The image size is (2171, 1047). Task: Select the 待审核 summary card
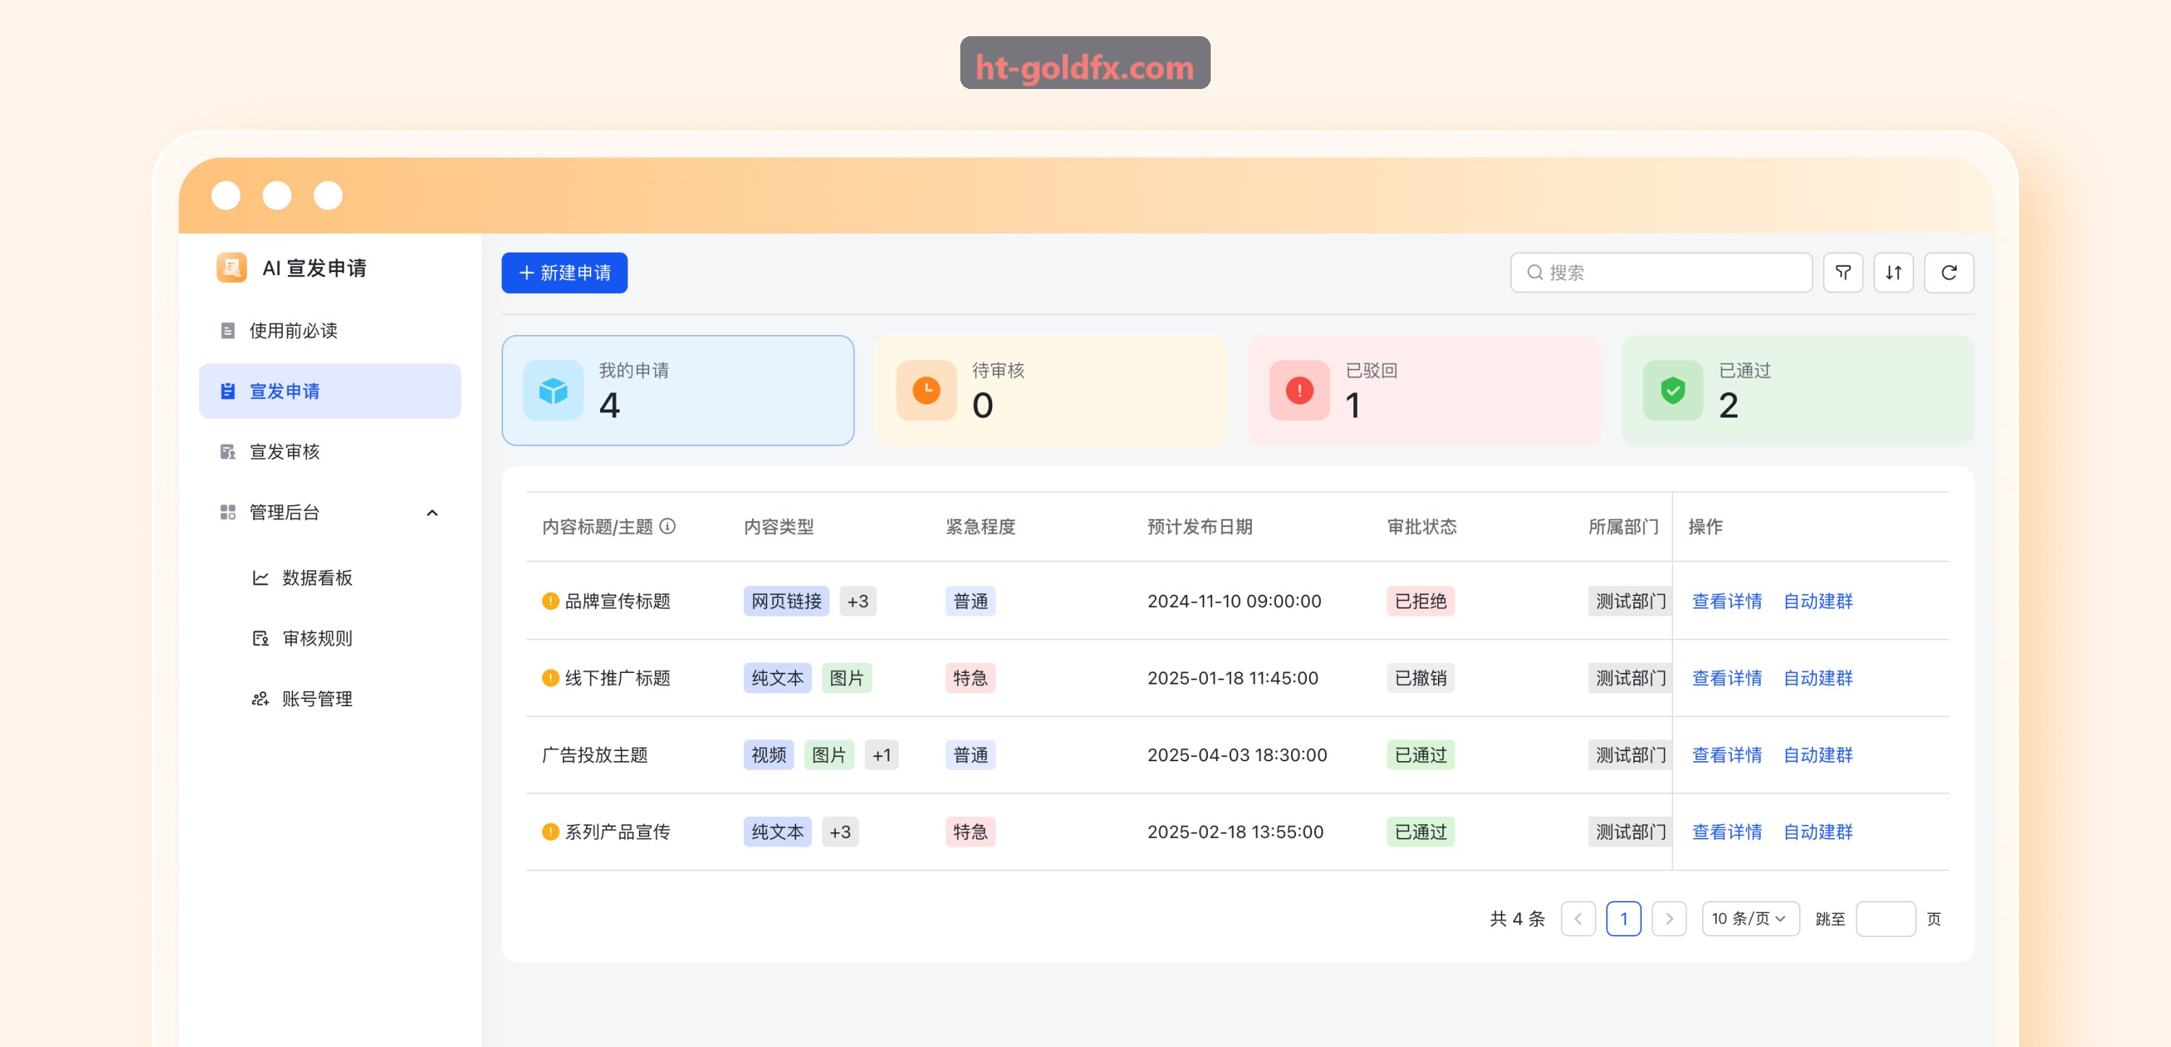click(x=1050, y=390)
